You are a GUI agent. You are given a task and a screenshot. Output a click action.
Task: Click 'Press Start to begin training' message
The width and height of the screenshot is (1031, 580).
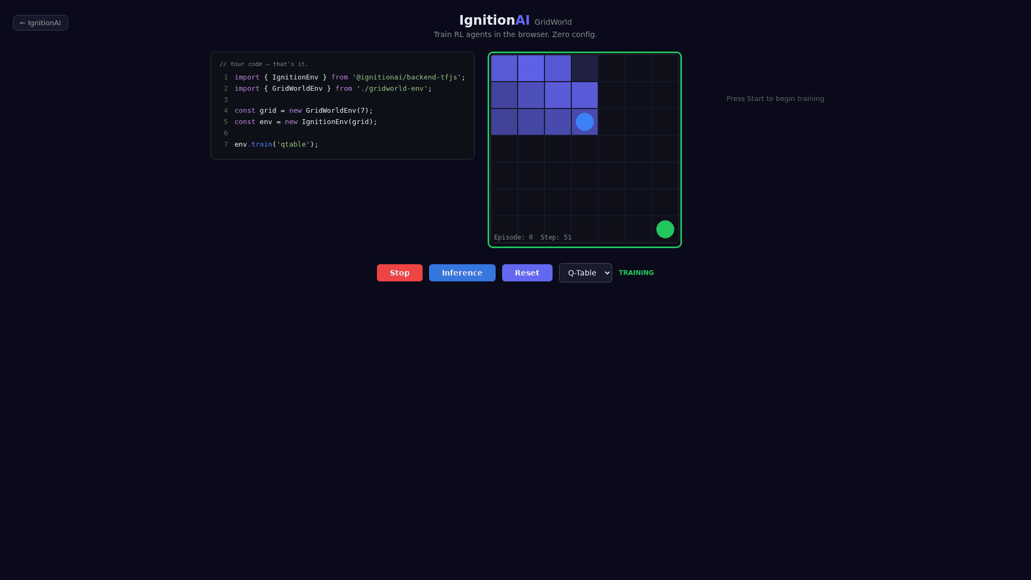click(x=775, y=99)
